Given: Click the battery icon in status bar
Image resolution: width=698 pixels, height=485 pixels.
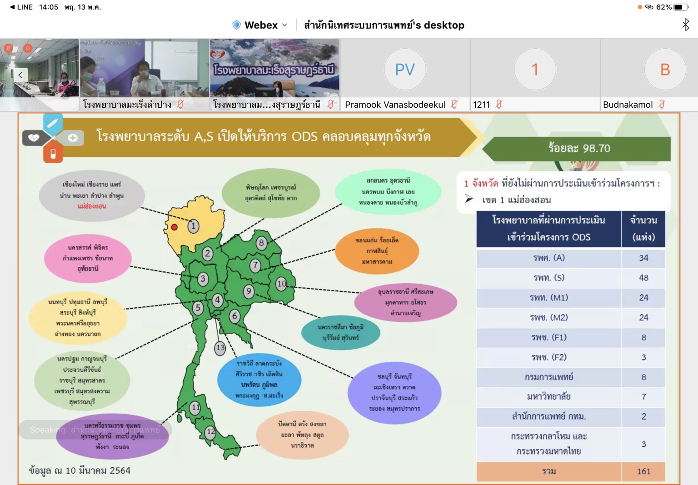Looking at the screenshot, I should click(680, 7).
